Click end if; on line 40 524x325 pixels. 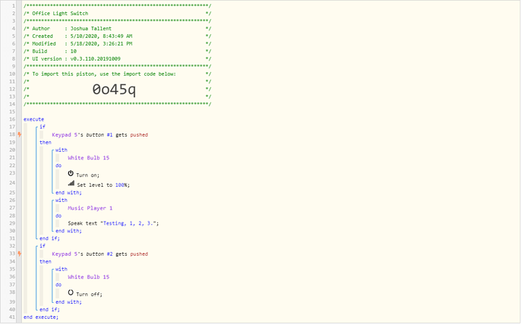tap(49, 310)
